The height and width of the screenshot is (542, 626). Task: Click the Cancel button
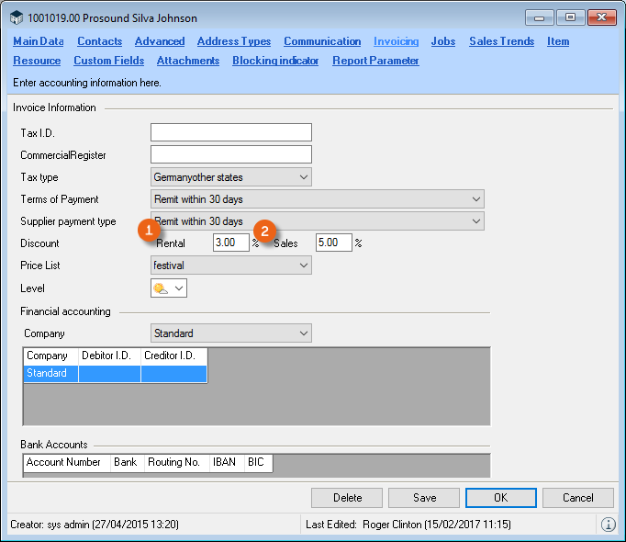coord(578,498)
